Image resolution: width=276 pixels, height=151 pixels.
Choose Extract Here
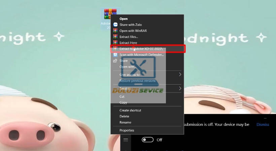147,43
